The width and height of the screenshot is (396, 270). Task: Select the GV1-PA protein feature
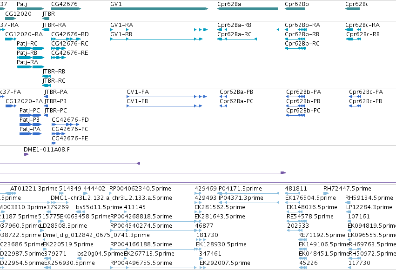[167, 97]
